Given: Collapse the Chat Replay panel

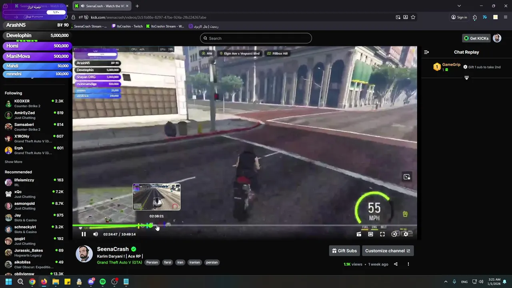Looking at the screenshot, I should [x=426, y=52].
